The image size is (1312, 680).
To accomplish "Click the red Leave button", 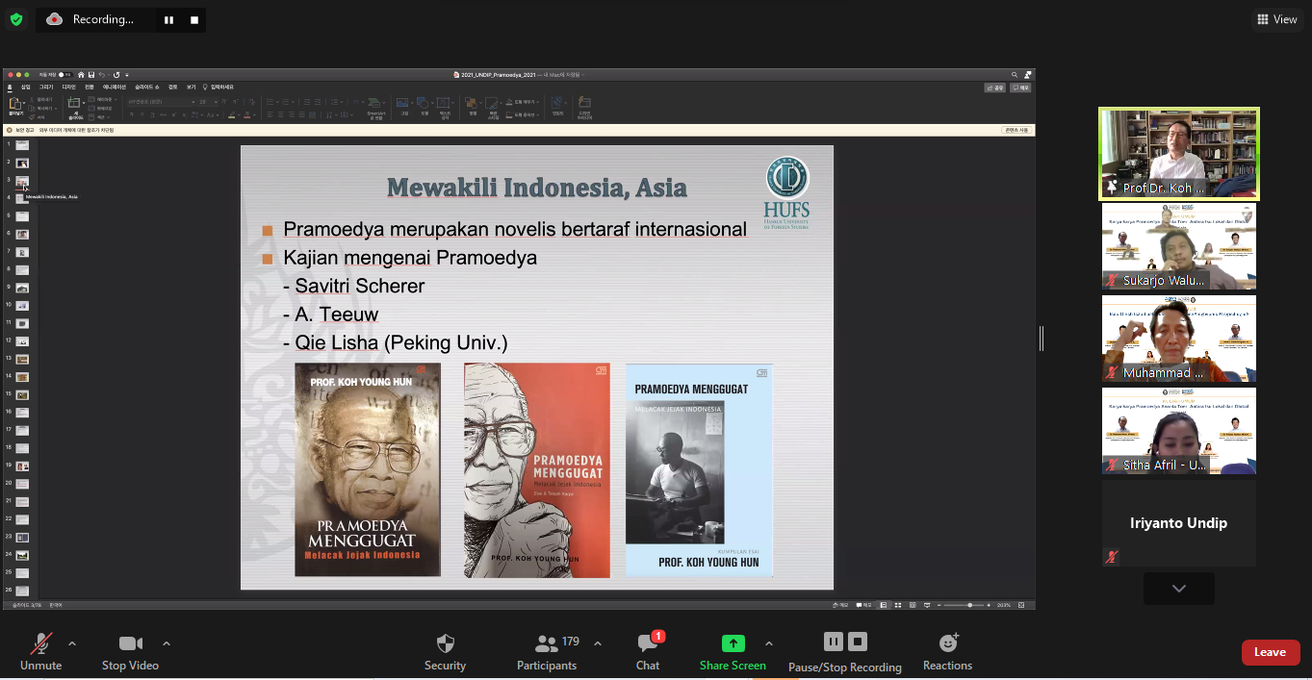I will (1270, 652).
